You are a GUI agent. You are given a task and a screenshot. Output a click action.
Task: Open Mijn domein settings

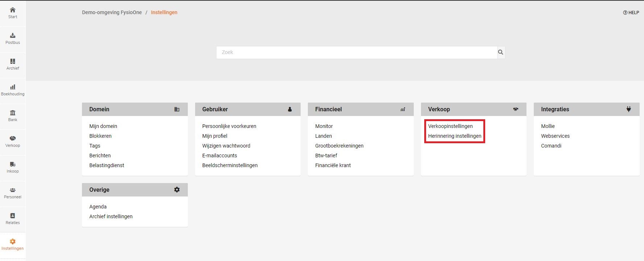103,126
